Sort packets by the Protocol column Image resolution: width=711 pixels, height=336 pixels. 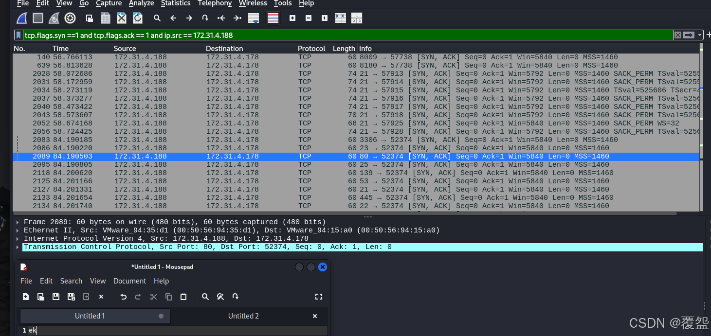coord(314,49)
